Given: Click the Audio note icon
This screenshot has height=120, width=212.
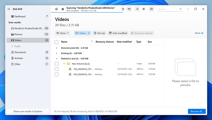Looking at the screenshot, I should [12, 46].
